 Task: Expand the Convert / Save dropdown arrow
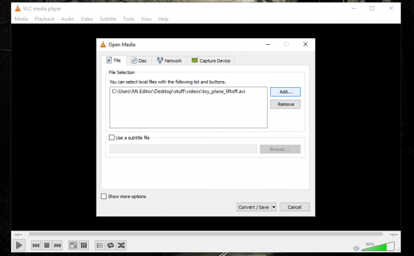tap(274, 207)
